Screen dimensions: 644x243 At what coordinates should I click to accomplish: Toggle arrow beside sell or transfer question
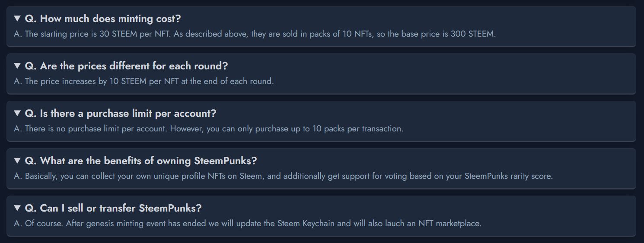pos(17,208)
